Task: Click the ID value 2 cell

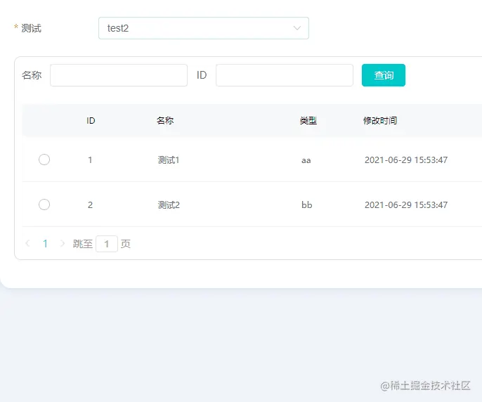Action: pyautogui.click(x=90, y=205)
